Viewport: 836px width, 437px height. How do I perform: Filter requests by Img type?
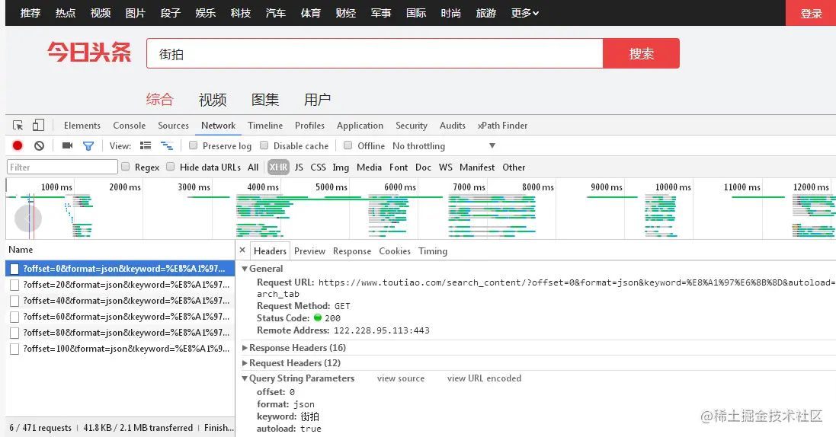341,167
